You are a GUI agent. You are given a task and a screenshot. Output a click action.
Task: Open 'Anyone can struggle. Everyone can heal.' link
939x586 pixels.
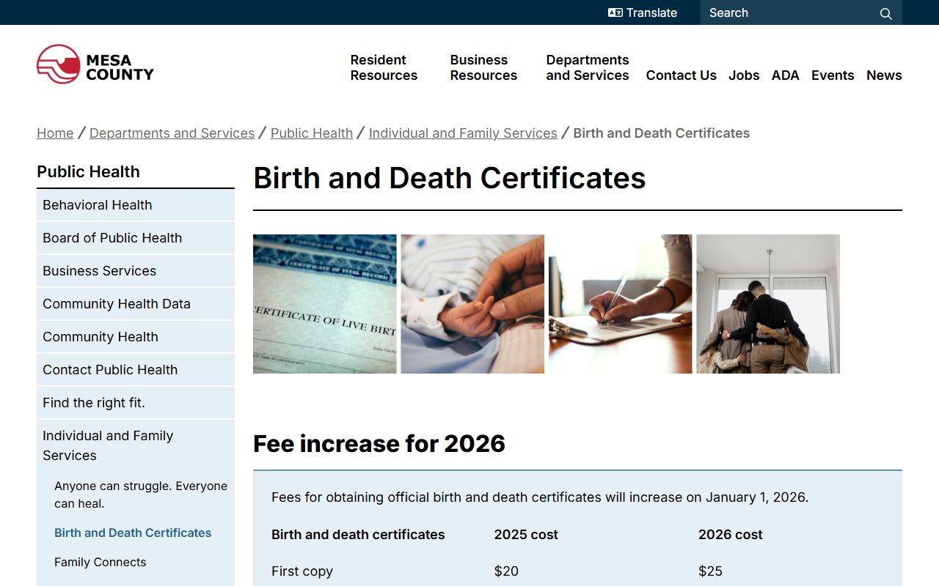point(141,494)
